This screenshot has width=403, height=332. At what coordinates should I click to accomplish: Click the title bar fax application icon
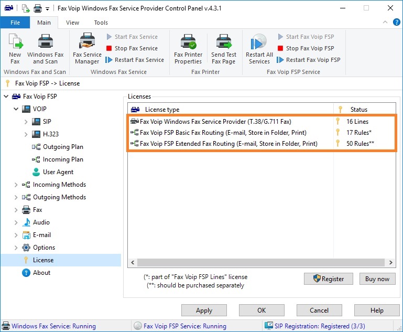(9, 8)
